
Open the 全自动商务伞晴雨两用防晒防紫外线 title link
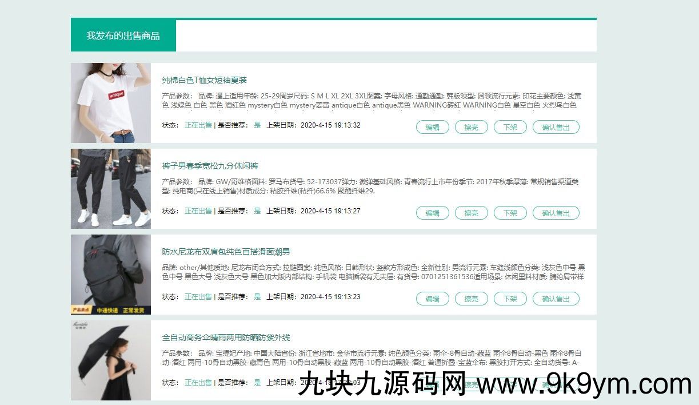(x=226, y=337)
